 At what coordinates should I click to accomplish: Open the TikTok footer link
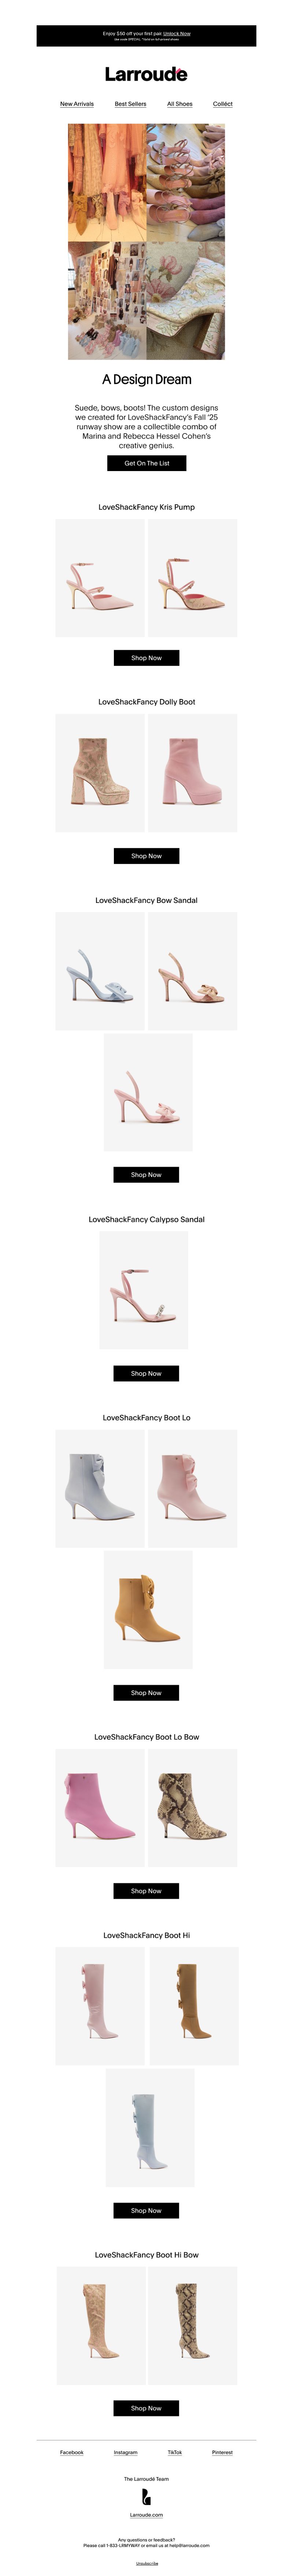click(x=175, y=2452)
